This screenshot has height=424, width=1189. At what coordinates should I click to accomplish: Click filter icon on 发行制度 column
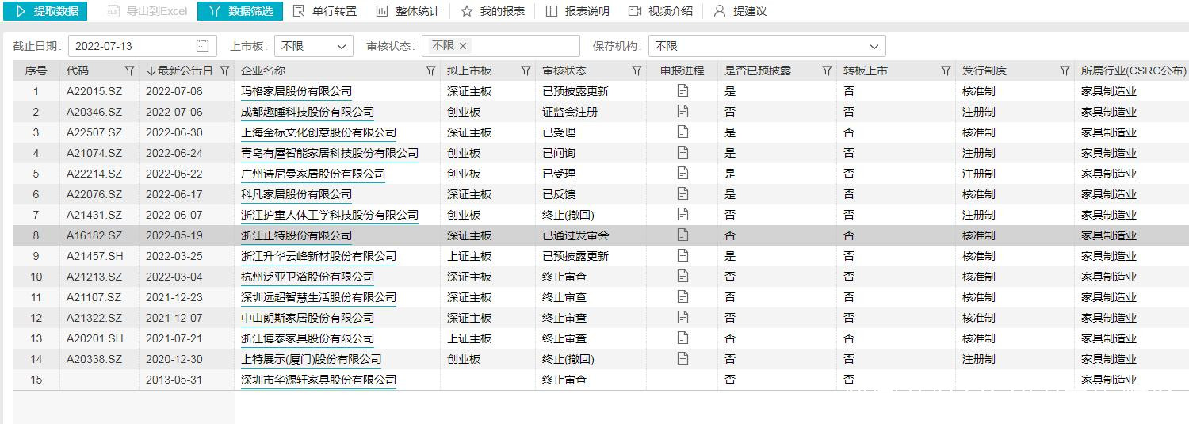[1065, 71]
